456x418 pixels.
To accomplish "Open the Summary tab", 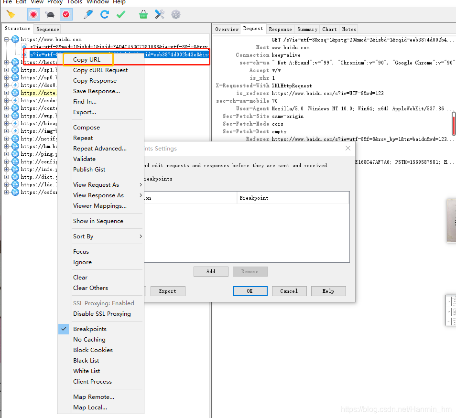I will 307,29.
